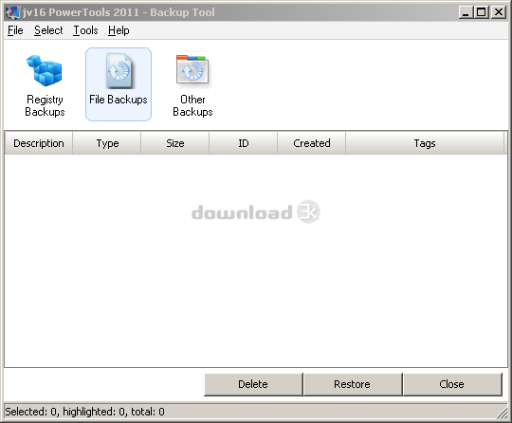Open the Select menu
The width and height of the screenshot is (512, 423).
48,30
